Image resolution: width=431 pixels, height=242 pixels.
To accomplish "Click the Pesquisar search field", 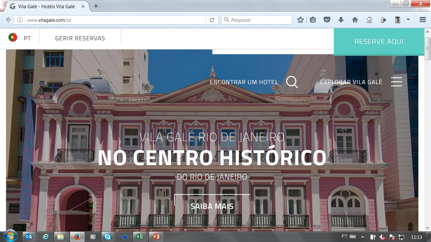I will 257,20.
